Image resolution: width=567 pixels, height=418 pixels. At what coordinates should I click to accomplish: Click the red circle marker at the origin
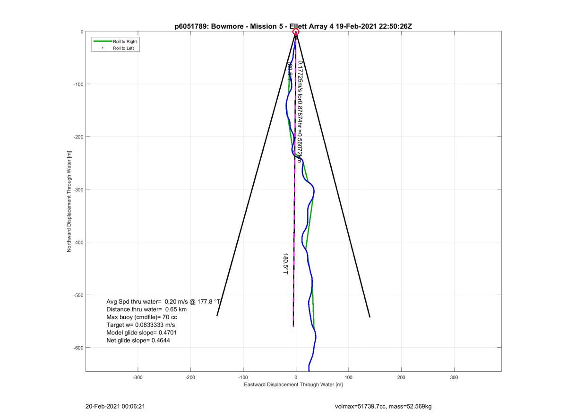296,32
